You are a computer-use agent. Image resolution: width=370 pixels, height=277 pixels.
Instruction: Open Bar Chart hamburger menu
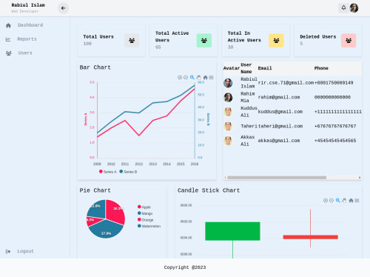[211, 78]
